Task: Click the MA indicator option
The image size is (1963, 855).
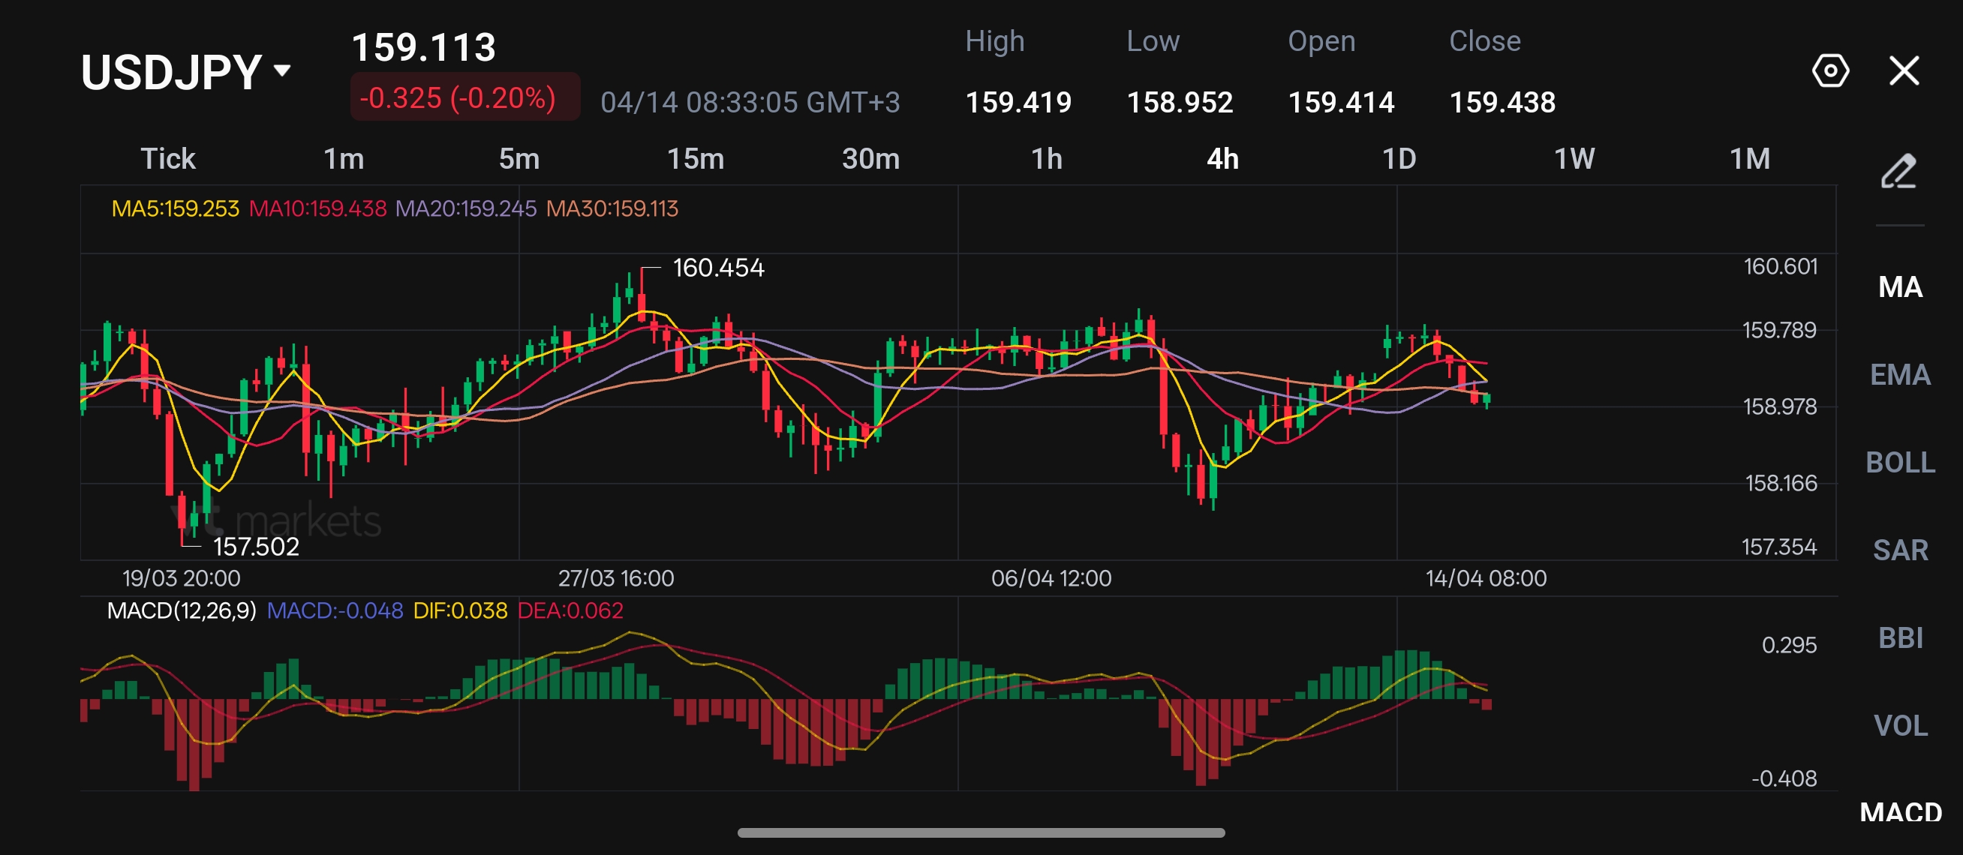Action: click(1900, 287)
